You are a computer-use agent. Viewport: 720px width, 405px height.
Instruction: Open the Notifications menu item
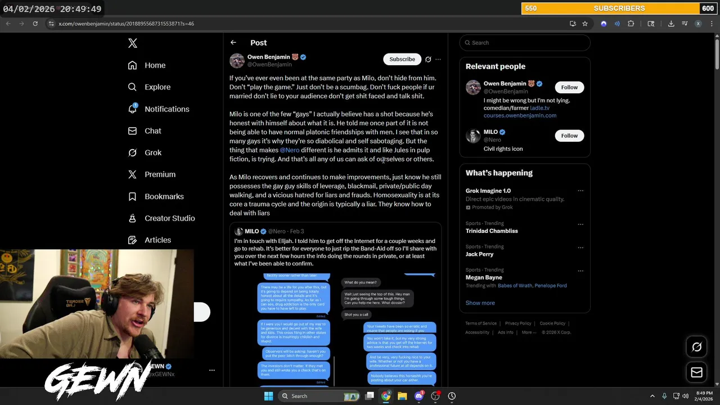click(x=167, y=109)
